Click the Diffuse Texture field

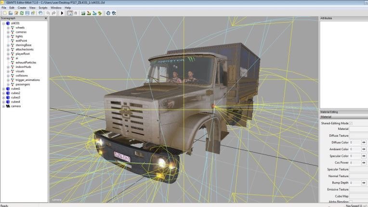tap(358, 135)
